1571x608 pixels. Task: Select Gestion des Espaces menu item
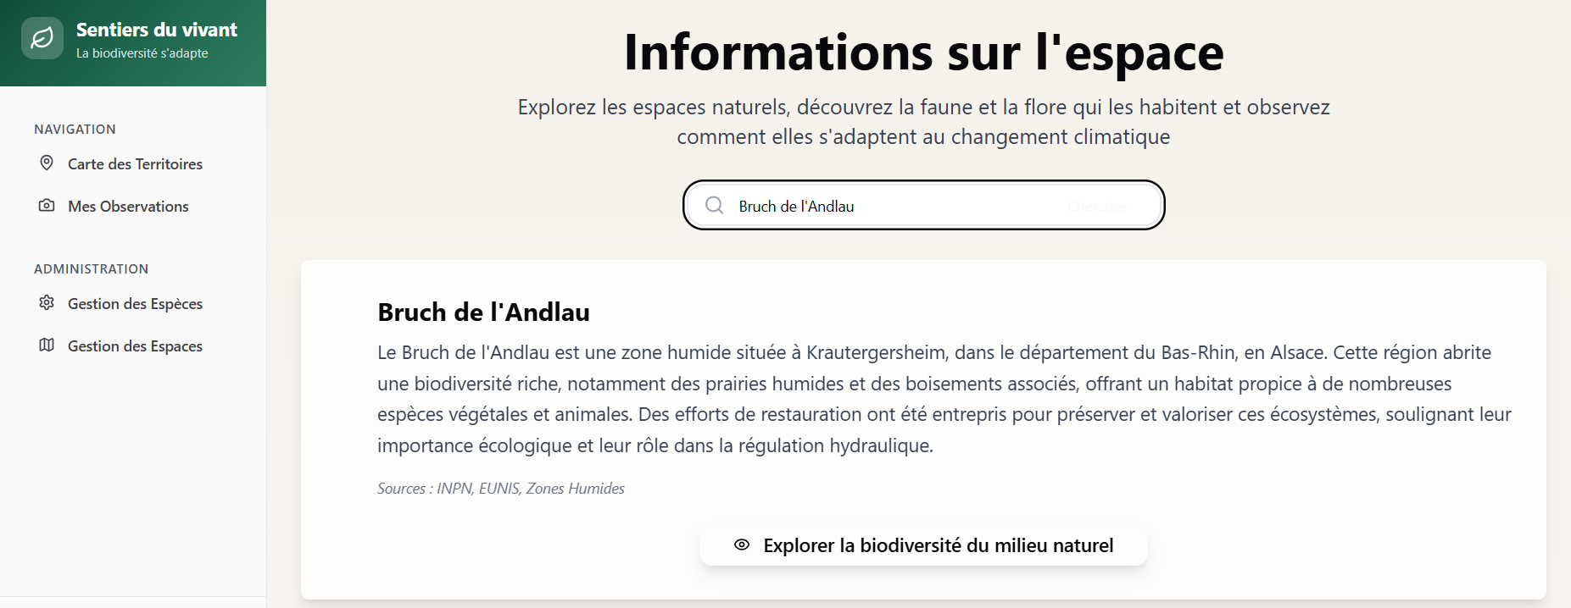pyautogui.click(x=133, y=345)
